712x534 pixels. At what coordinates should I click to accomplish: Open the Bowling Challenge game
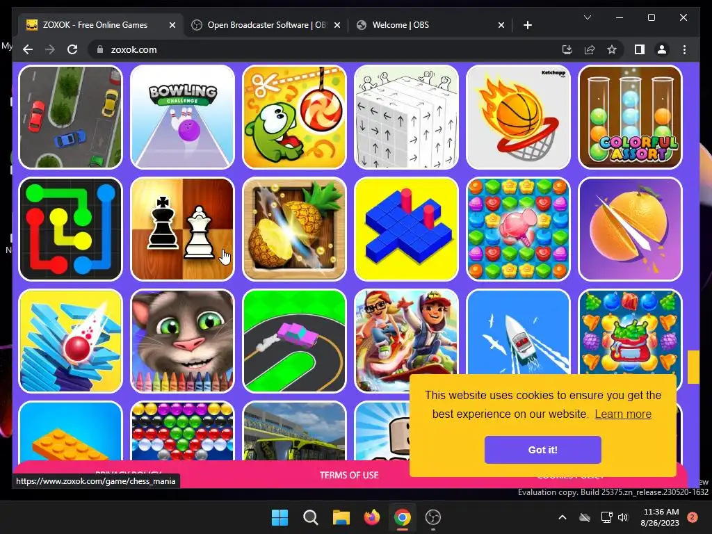click(x=183, y=117)
